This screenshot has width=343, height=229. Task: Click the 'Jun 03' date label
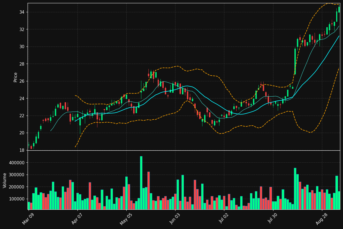click(x=175, y=218)
